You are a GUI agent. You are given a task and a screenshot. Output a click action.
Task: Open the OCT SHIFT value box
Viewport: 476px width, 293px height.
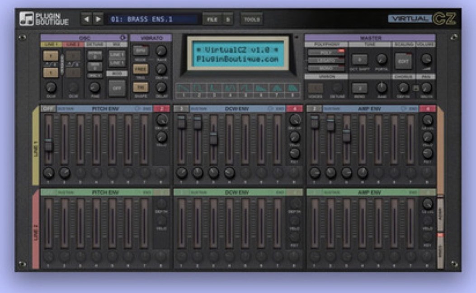click(x=359, y=60)
